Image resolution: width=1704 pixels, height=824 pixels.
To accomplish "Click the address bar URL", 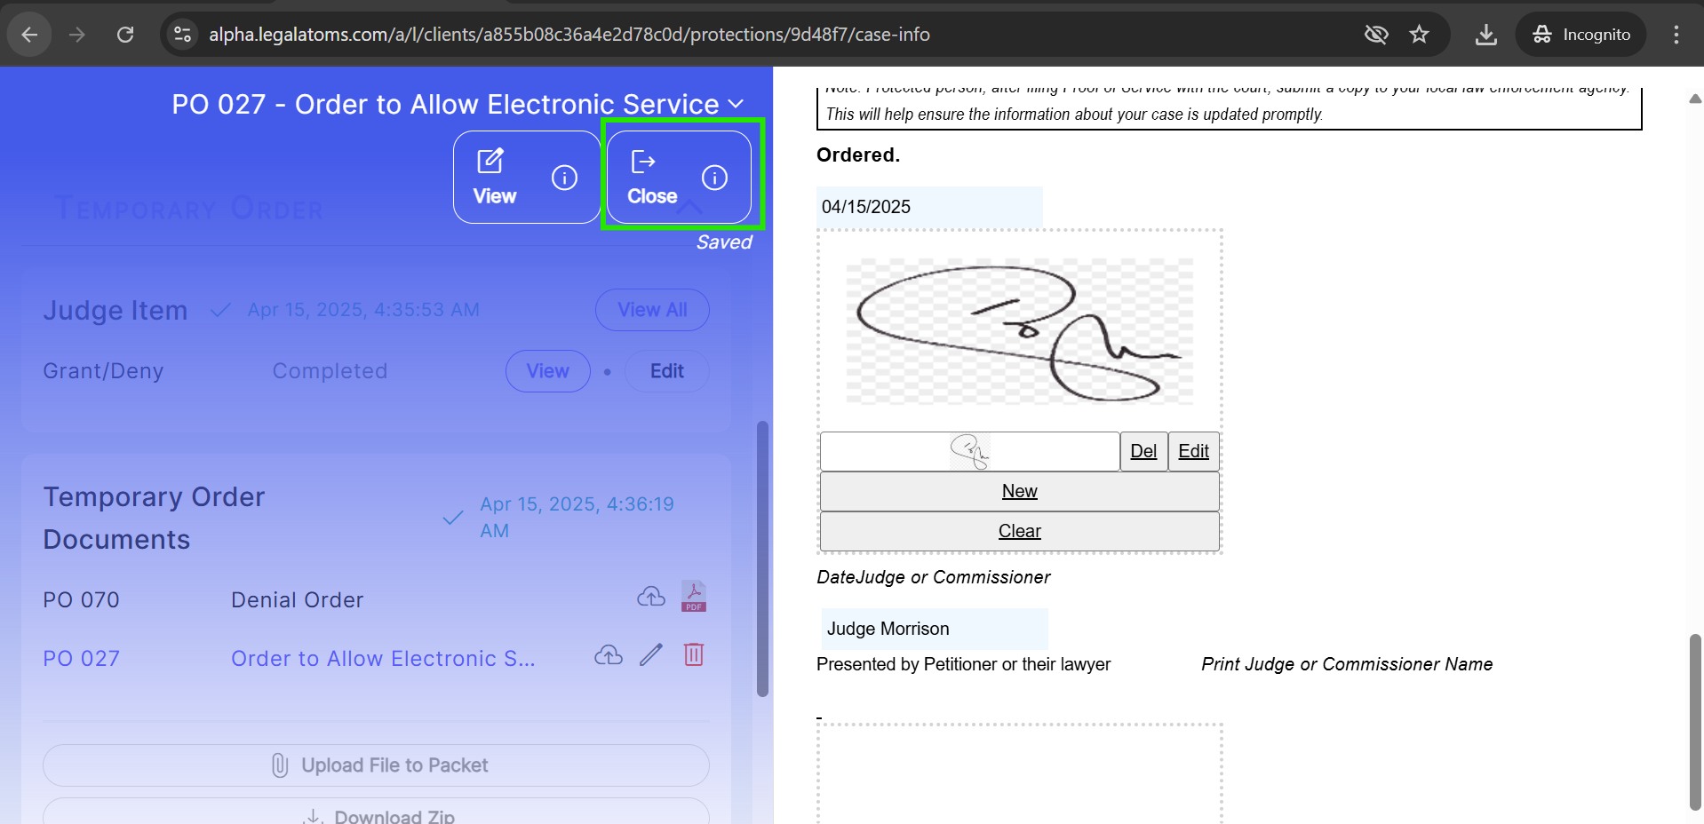I will [569, 35].
